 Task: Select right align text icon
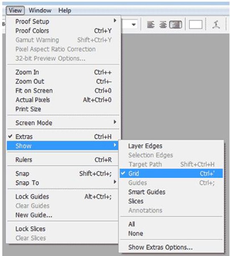(176, 25)
